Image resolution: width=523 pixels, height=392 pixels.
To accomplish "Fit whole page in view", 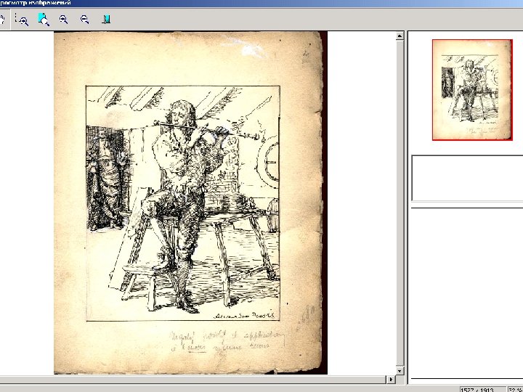I will (44, 20).
